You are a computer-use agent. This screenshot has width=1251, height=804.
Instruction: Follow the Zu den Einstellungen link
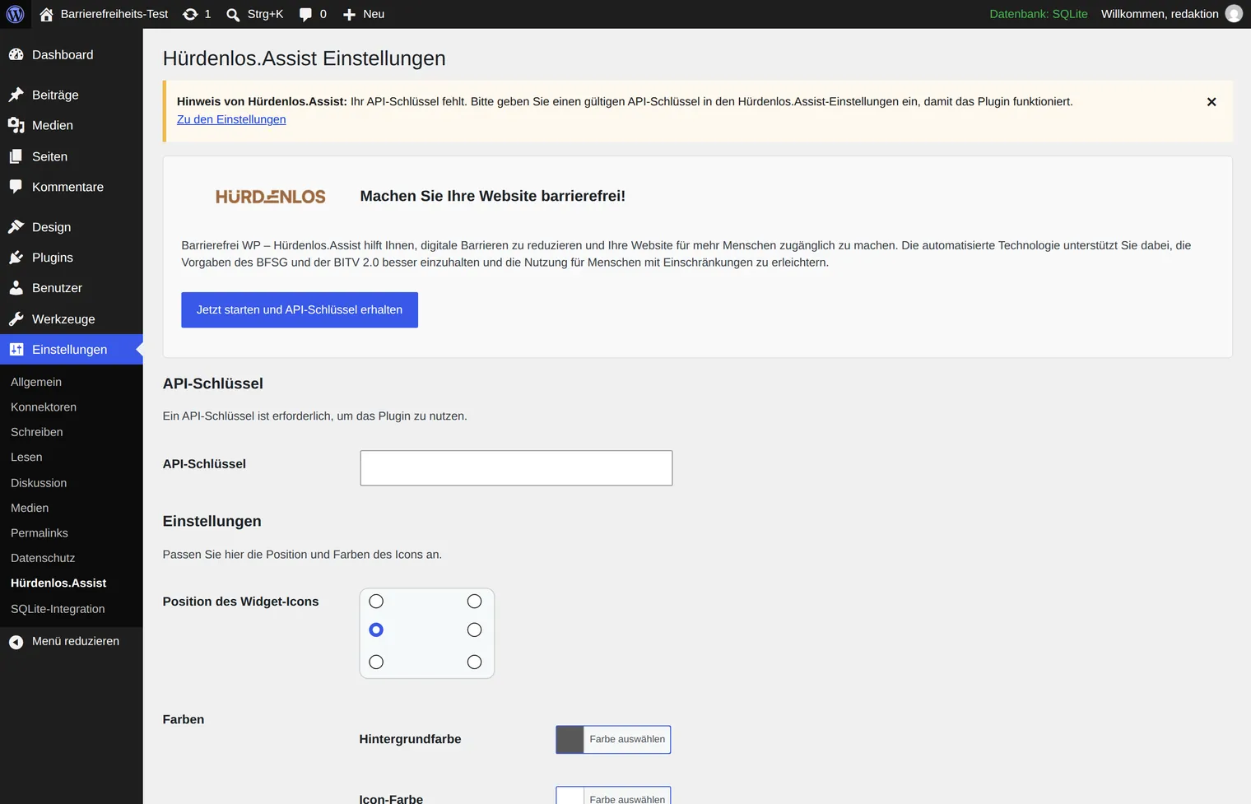[231, 119]
